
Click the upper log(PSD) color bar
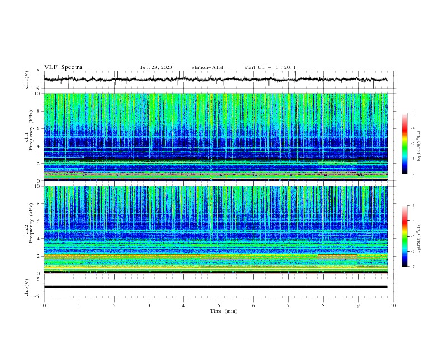(404, 143)
